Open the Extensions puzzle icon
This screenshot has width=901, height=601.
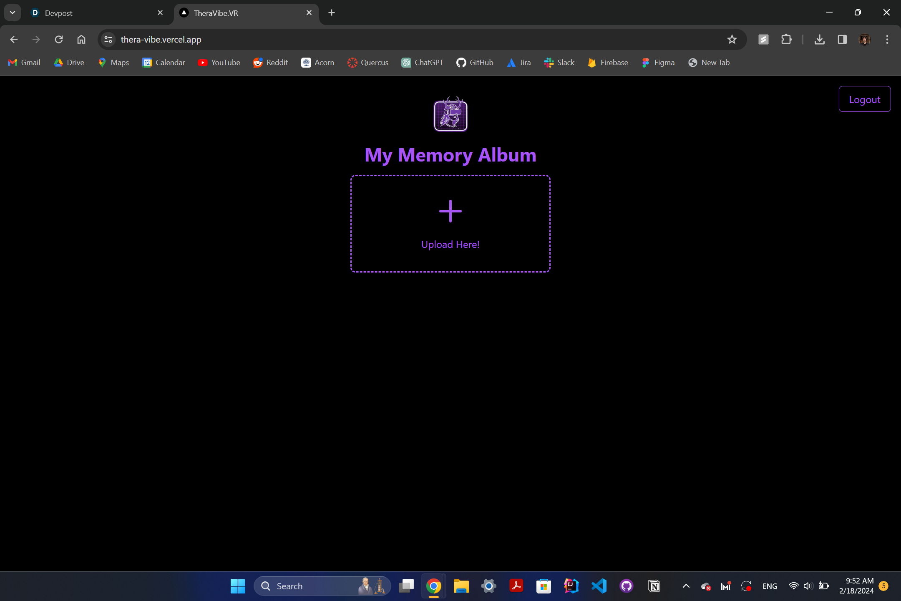(x=786, y=39)
